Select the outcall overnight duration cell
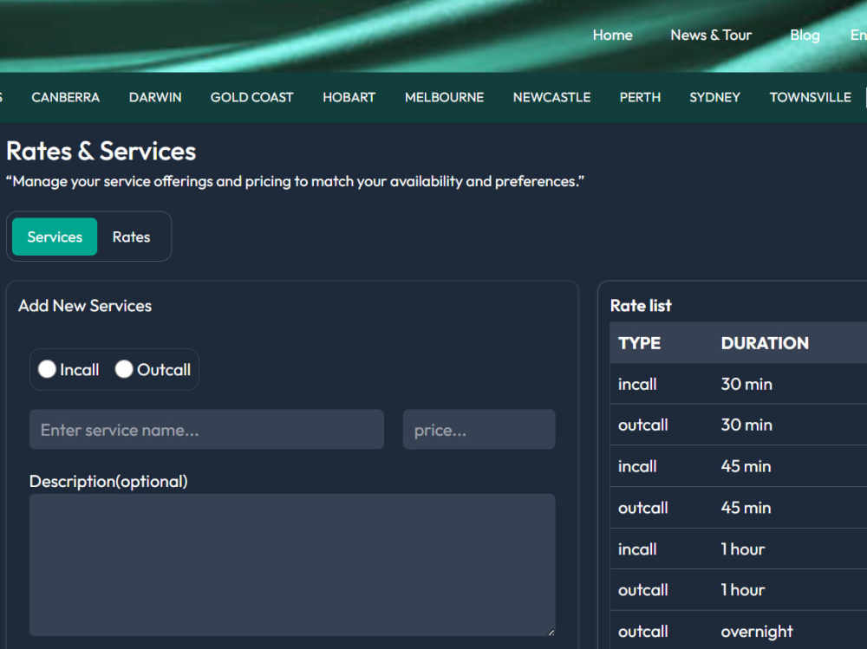867x649 pixels. [756, 632]
